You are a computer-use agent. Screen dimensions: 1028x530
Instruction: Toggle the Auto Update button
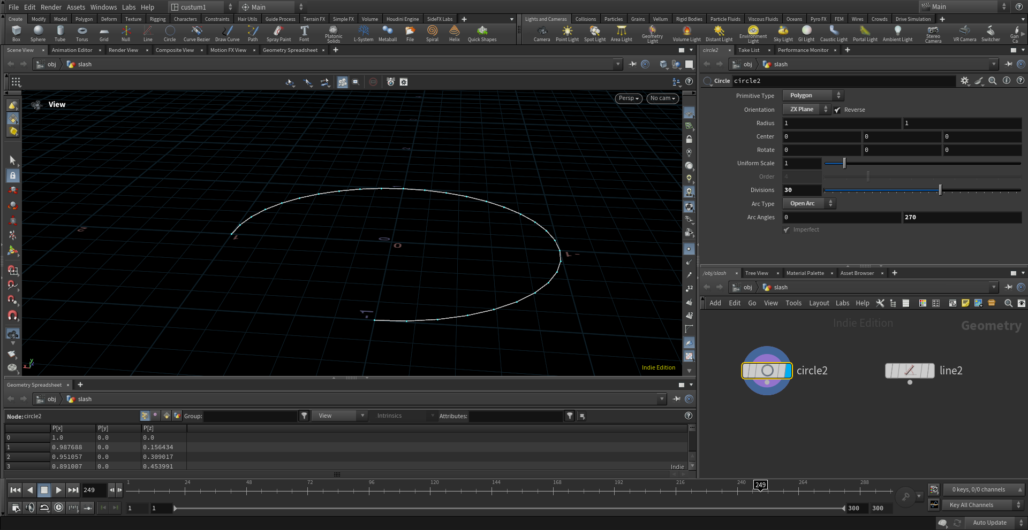pos(989,523)
